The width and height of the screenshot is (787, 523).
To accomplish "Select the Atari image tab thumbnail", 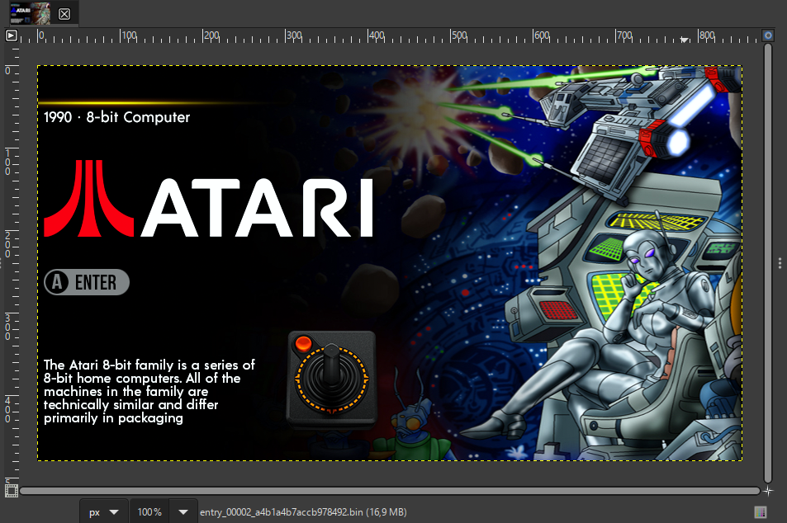I will coord(30,13).
